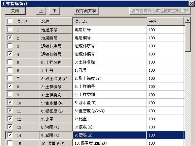Click scrollbar up arrow
195x146 pixels.
188,20
